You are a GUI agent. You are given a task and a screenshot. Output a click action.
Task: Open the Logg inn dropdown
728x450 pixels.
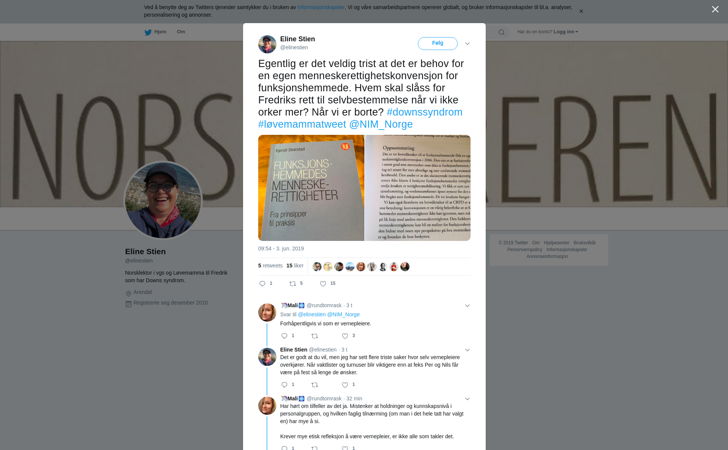[566, 32]
